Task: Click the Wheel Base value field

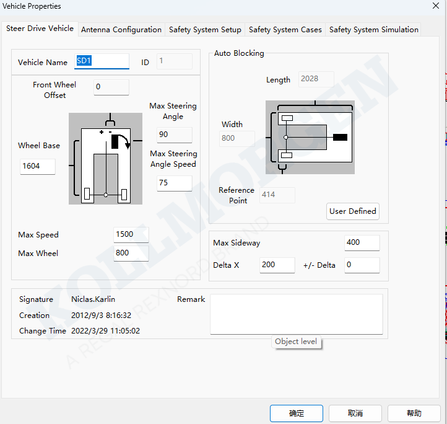Action: click(38, 166)
